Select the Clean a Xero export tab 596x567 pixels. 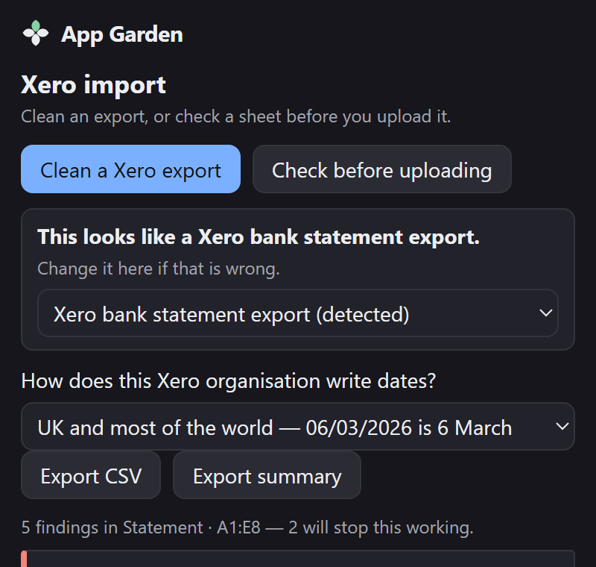coord(131,169)
